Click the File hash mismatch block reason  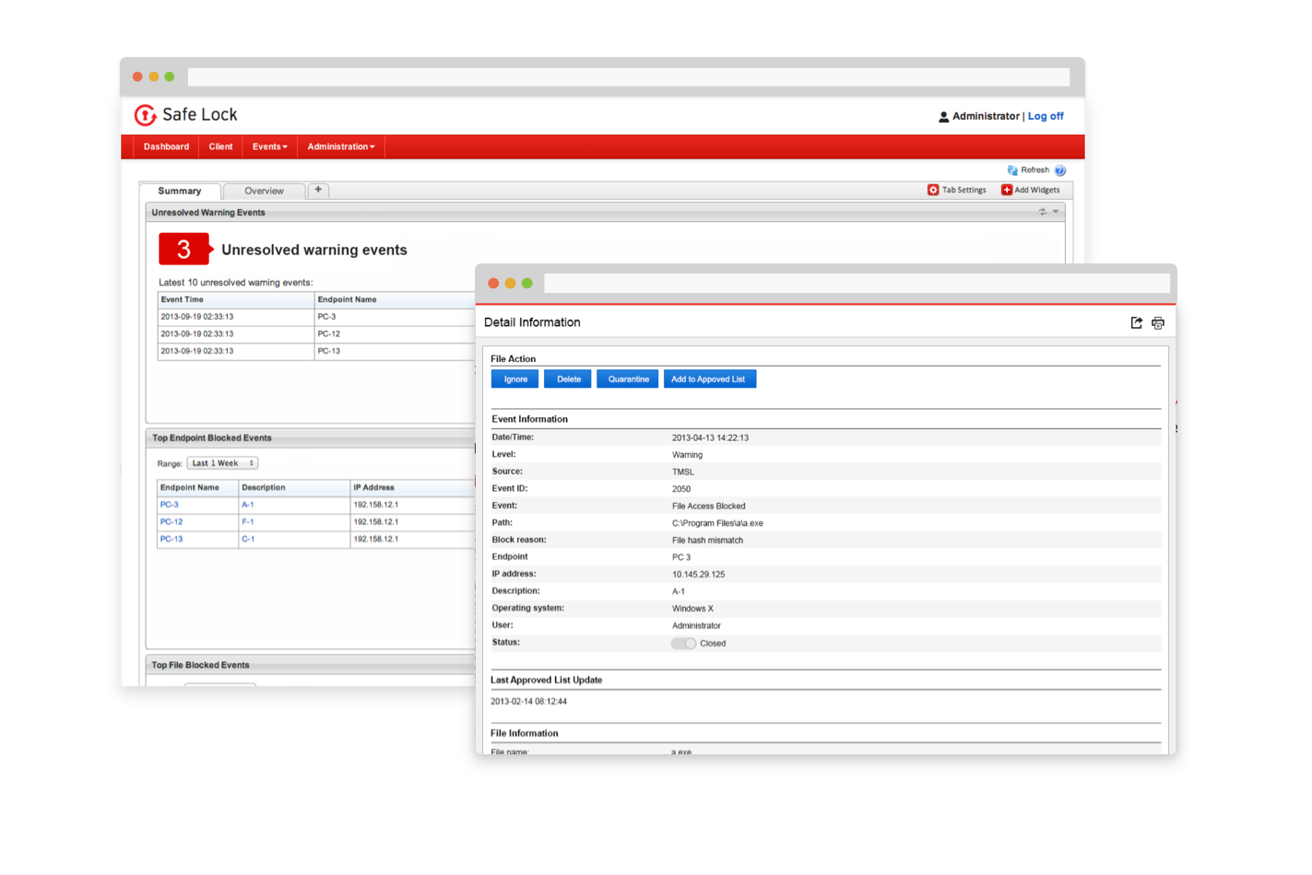(x=707, y=541)
